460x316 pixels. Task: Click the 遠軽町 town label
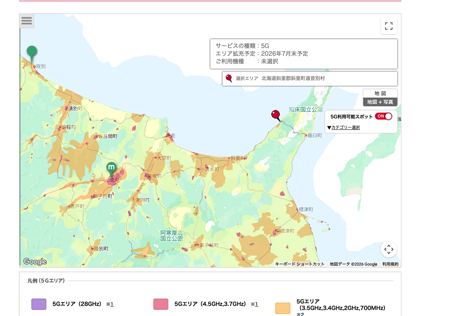[x=69, y=127]
